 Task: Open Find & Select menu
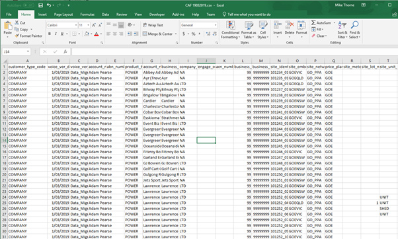[354, 30]
